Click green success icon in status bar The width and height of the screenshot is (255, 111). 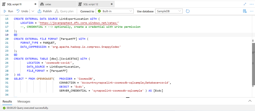pyautogui.click(x=4, y=108)
